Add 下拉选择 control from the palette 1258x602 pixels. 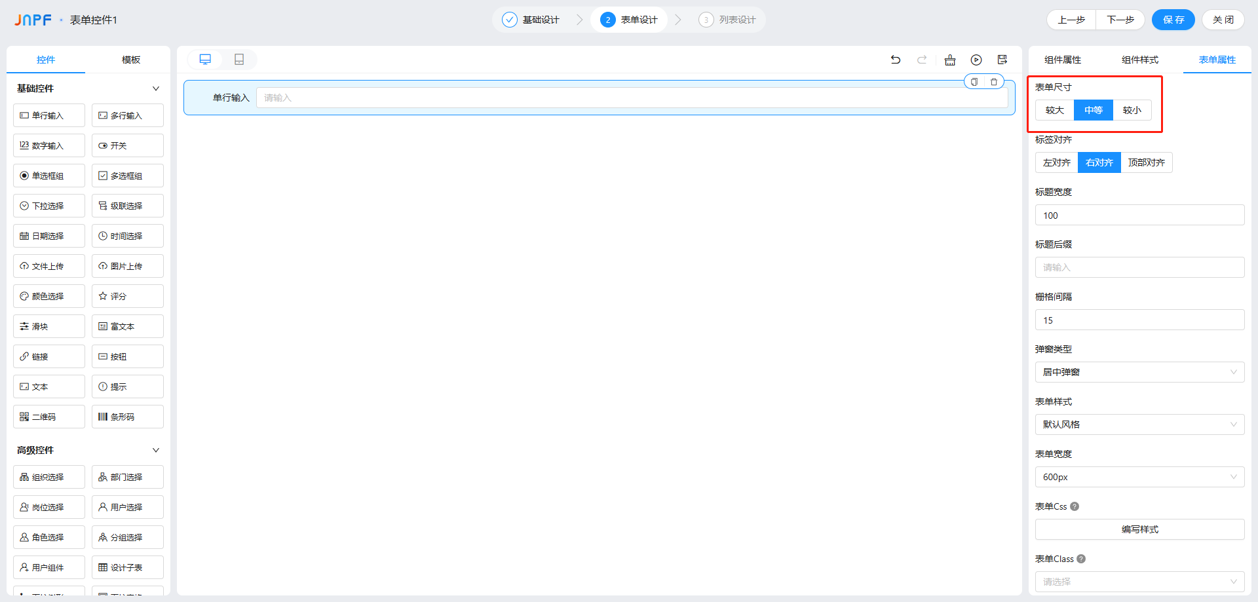49,206
